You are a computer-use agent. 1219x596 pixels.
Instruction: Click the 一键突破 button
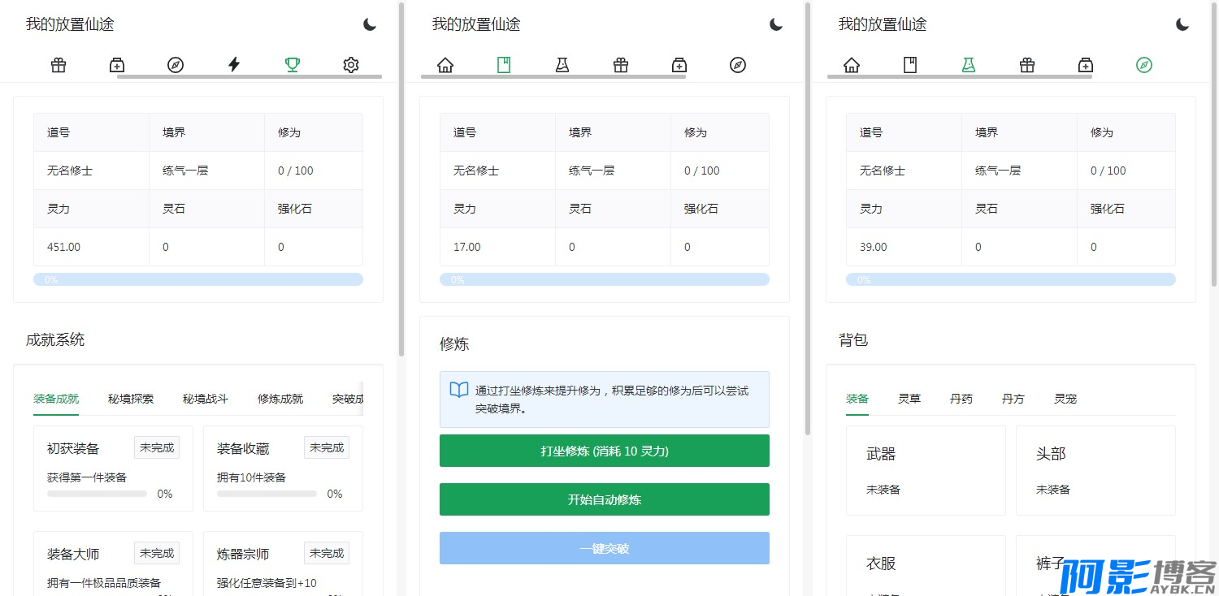click(x=605, y=548)
